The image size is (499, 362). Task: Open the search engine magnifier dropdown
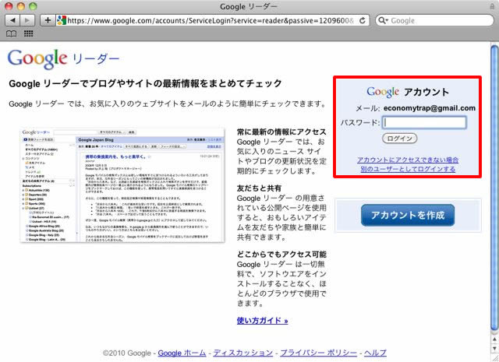coord(383,21)
